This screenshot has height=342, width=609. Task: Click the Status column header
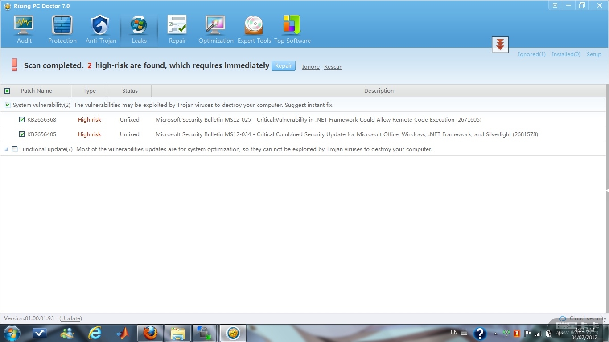click(x=130, y=91)
